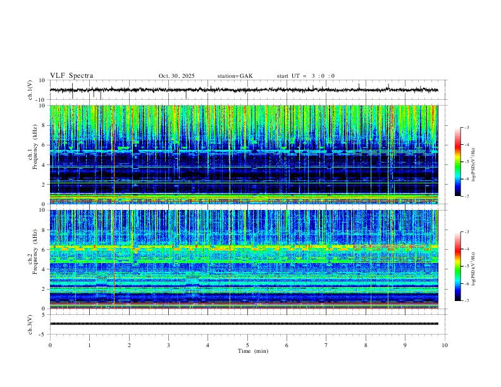501x387 pixels.
Task: Click the "Time (min)" x-axis label
Action: click(x=253, y=351)
